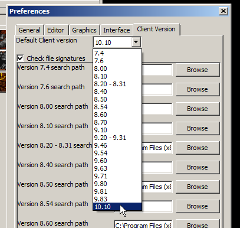Browse for Version 8.40 search path
This screenshot has width=240, height=228.
click(x=198, y=167)
